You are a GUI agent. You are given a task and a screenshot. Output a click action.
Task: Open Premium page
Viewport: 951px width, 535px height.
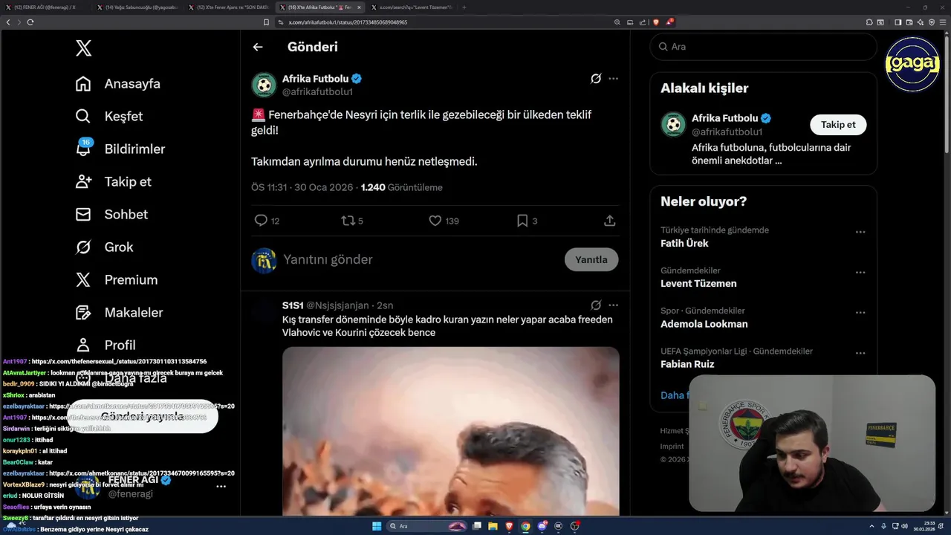(x=117, y=280)
